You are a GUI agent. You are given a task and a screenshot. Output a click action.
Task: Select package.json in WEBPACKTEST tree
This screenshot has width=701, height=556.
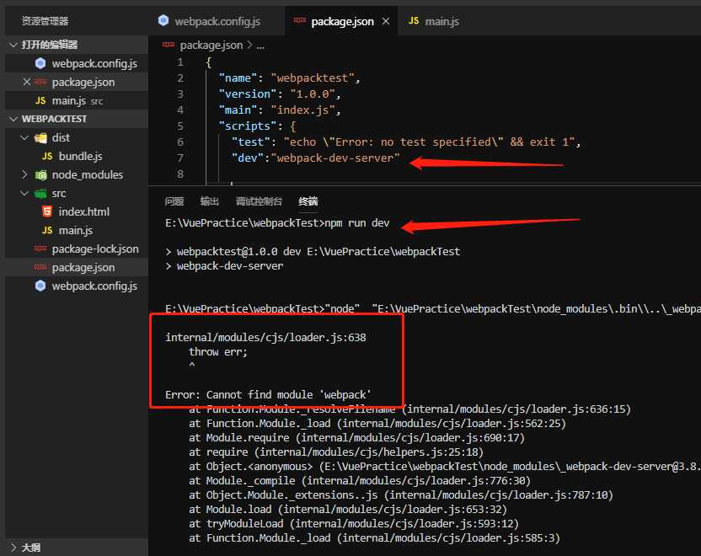coord(77,268)
